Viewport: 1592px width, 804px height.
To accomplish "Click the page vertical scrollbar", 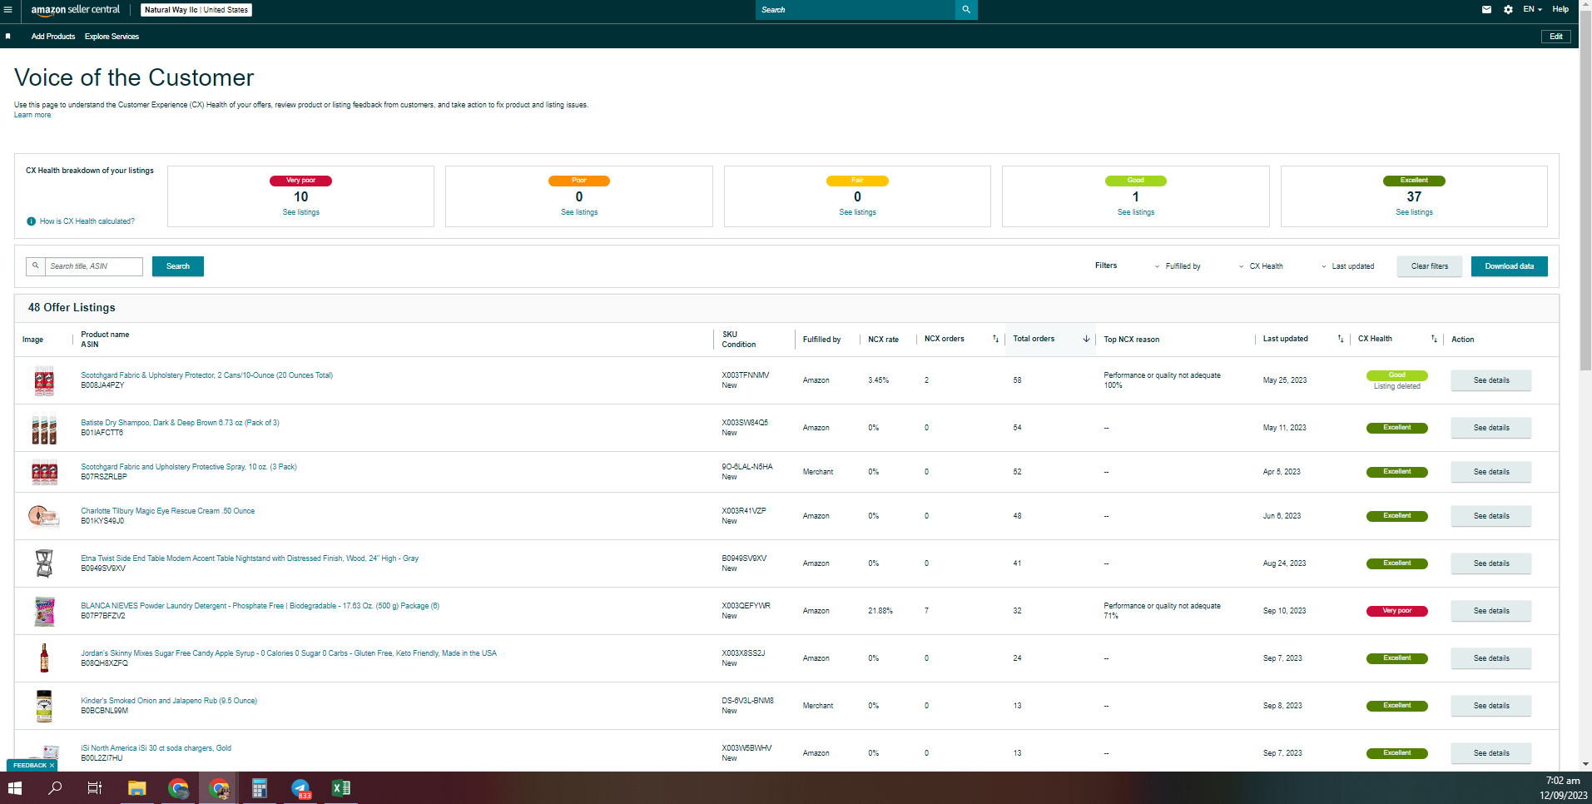I will click(1585, 191).
